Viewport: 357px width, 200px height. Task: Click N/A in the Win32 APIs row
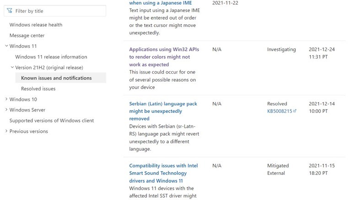[x=217, y=49]
